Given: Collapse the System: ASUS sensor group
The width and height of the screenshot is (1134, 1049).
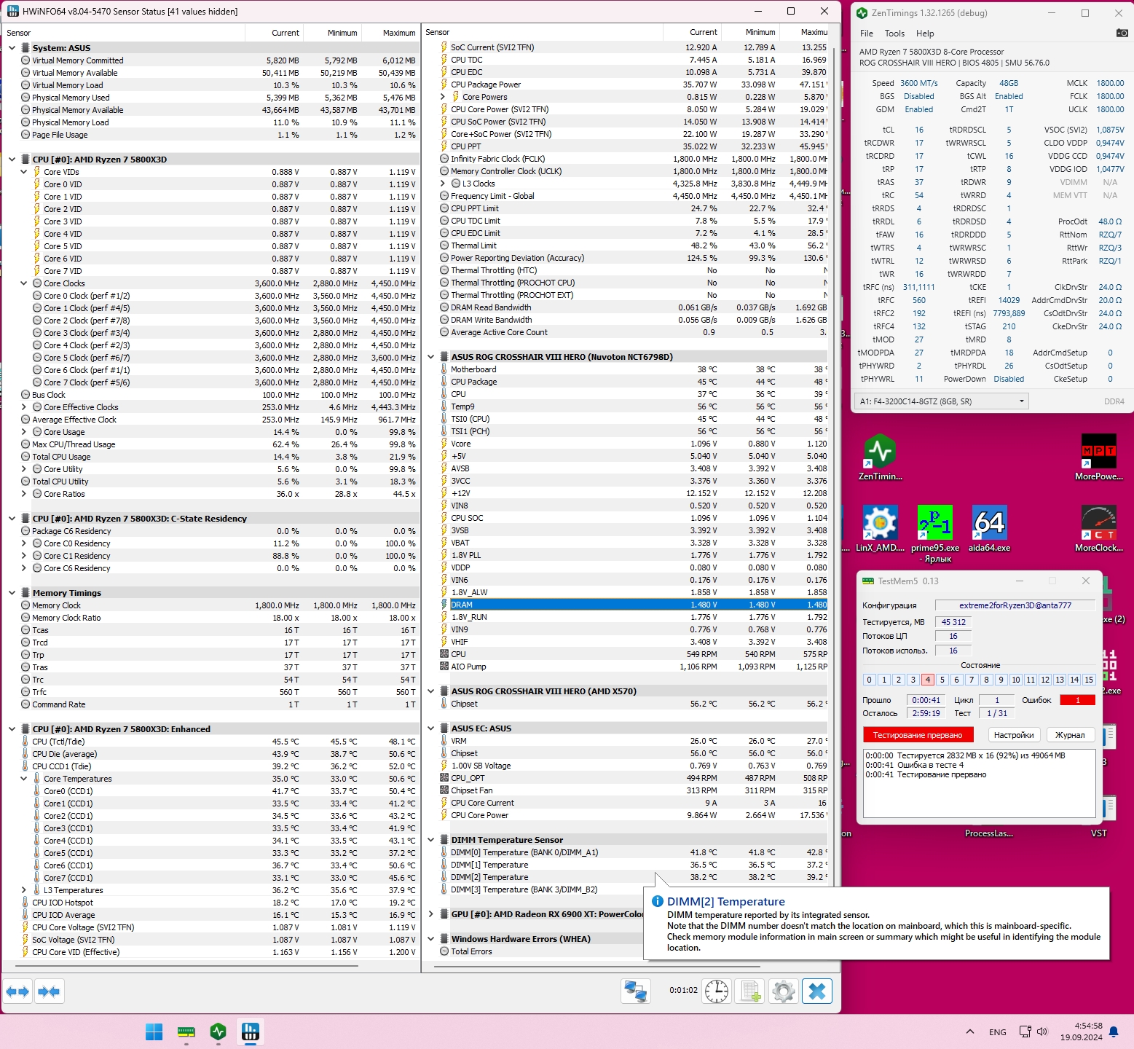Looking at the screenshot, I should click(12, 48).
